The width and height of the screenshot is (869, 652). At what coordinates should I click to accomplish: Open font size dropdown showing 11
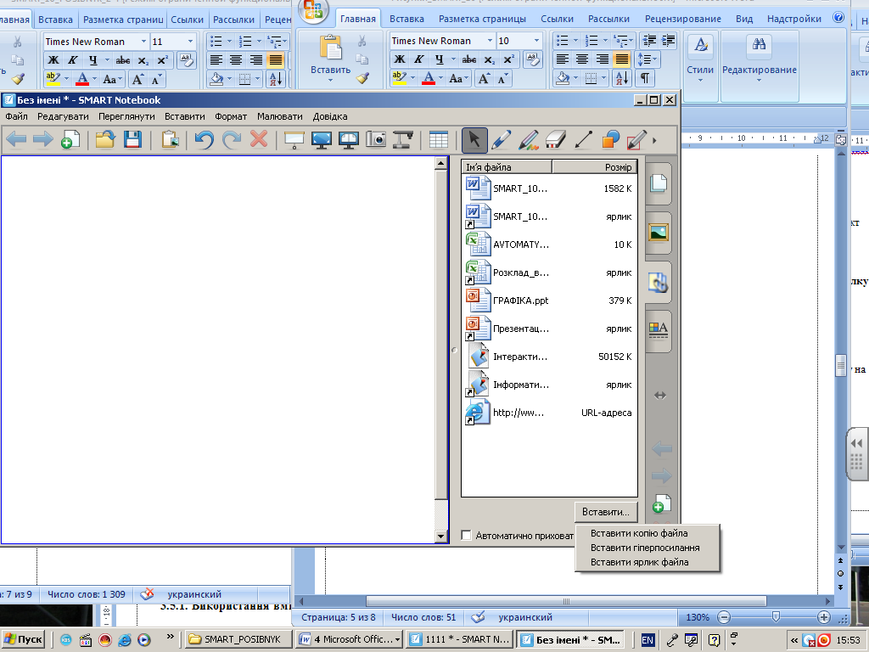pos(190,42)
